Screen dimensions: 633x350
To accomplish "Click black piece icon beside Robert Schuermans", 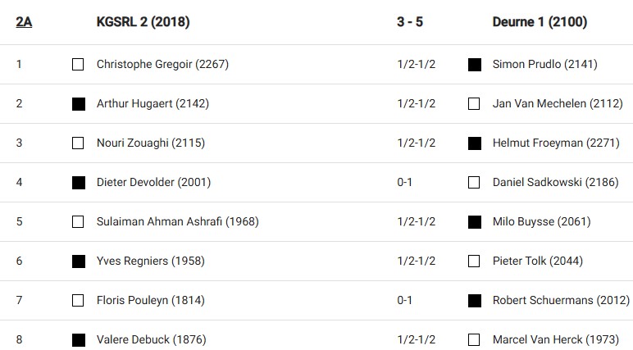I will 474,301.
